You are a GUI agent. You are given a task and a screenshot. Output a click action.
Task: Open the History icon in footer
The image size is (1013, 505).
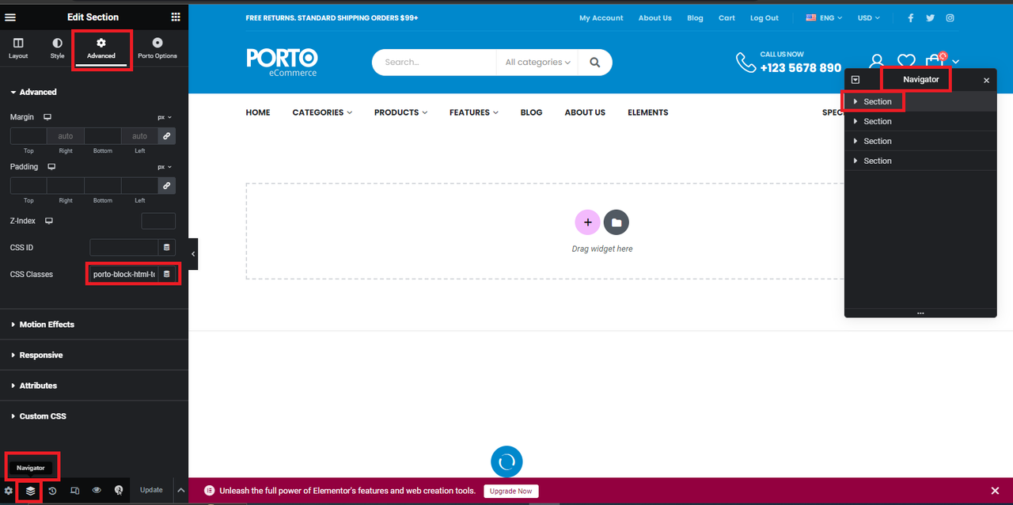click(52, 491)
